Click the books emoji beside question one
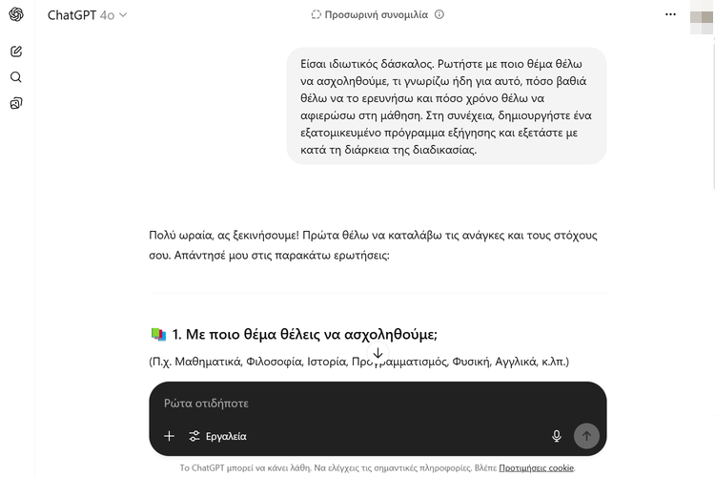 pyautogui.click(x=158, y=335)
